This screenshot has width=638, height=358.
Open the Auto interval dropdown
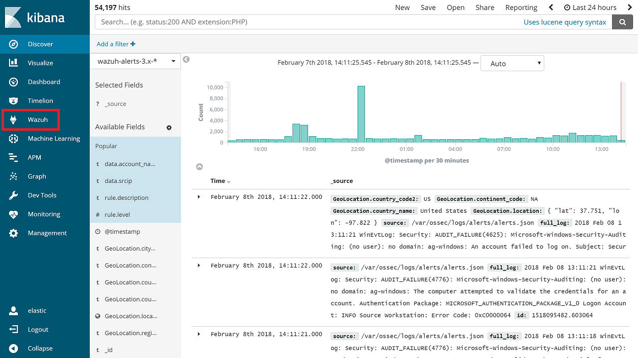[x=512, y=63]
